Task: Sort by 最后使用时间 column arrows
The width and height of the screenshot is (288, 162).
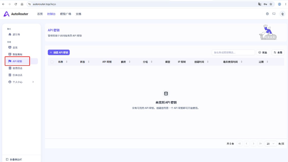Action: click(x=242, y=62)
